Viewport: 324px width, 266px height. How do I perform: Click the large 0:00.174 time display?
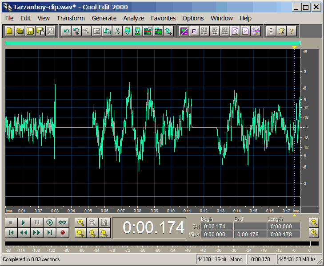[x=149, y=228]
